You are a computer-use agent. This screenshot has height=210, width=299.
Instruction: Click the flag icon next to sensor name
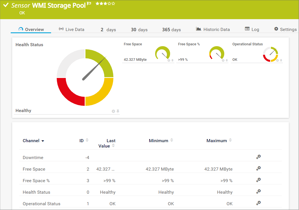click(89, 4)
